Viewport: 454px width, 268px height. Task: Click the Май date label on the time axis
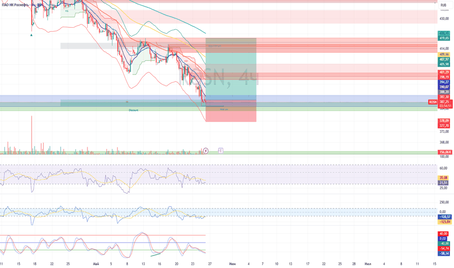click(x=96, y=264)
